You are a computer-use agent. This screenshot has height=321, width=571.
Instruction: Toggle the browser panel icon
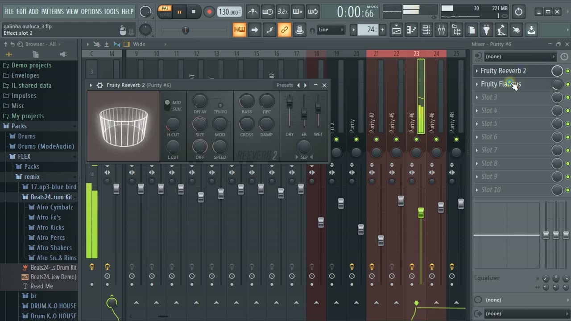click(x=456, y=30)
